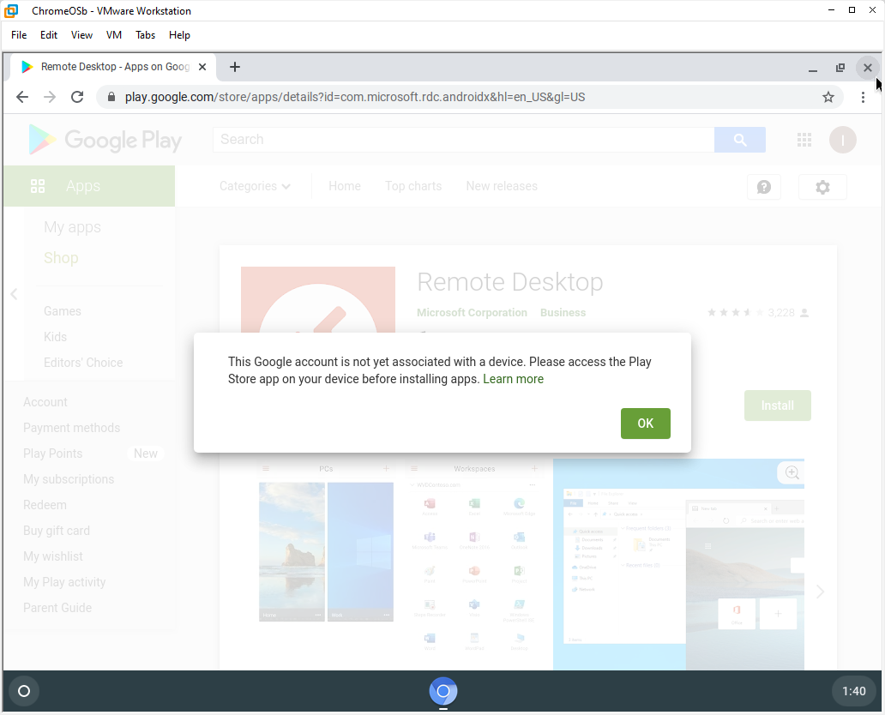Open Editors' Choice
Screen dimensions: 885x715
(x=83, y=363)
